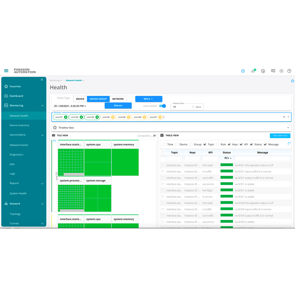This screenshot has width=295, height=295.
Task: Uncheck the KPI column checkbox
Action: click(241, 145)
